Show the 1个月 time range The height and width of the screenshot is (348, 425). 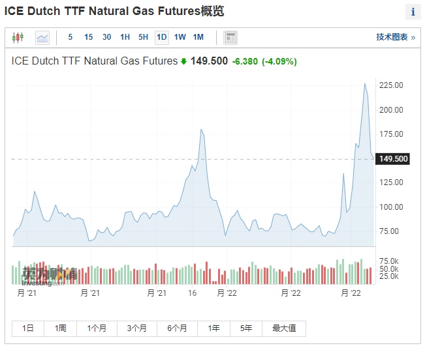pos(97,328)
